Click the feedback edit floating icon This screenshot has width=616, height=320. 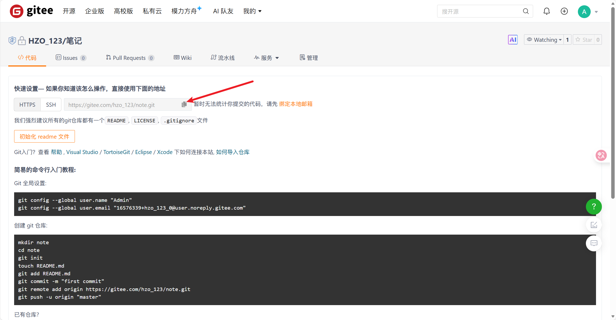pyautogui.click(x=594, y=225)
